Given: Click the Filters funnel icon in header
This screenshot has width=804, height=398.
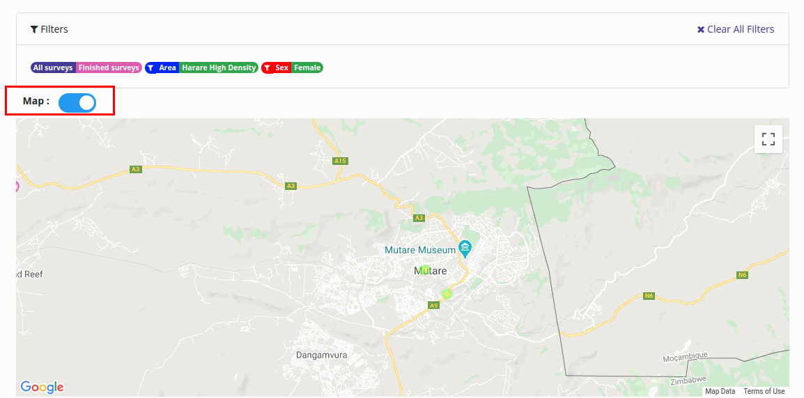Looking at the screenshot, I should click(33, 29).
